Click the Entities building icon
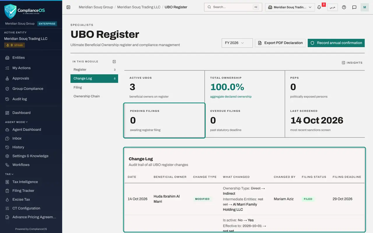Screen dimensions: 373x233 [x=7, y=58]
